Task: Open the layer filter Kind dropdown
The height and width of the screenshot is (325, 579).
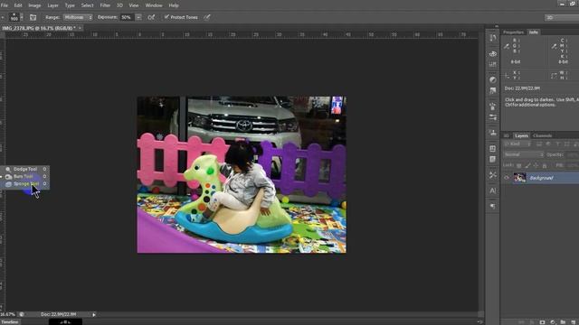Action: pos(517,144)
